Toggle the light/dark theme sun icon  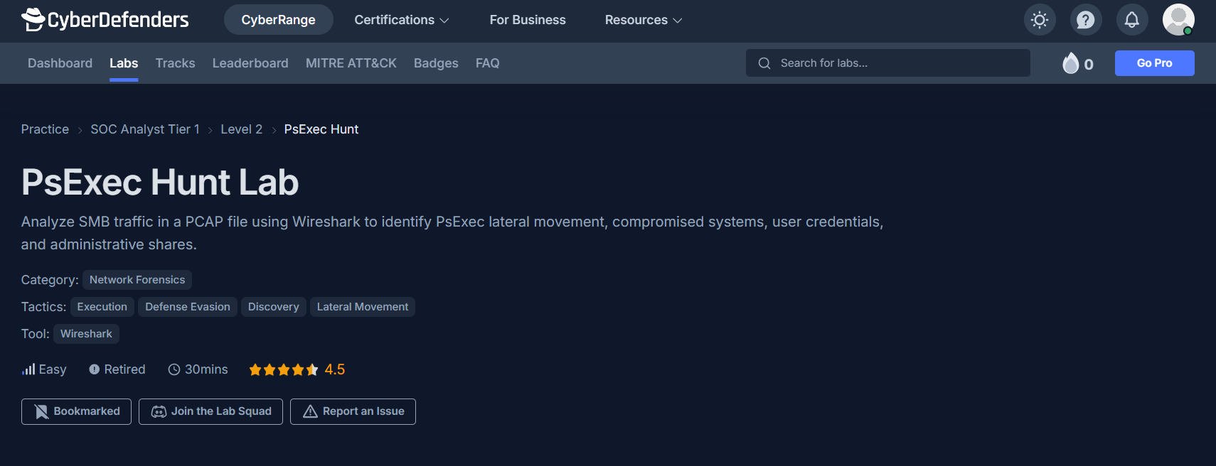pyautogui.click(x=1040, y=20)
